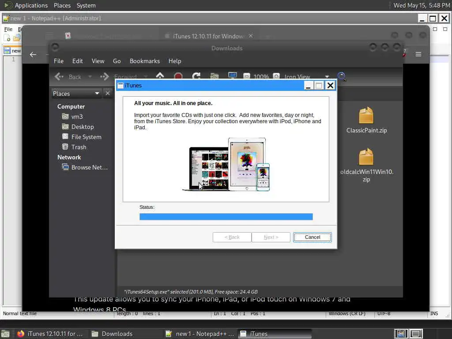The height and width of the screenshot is (339, 452).
Task: Select the iTunes taskbar item
Action: tap(275, 334)
